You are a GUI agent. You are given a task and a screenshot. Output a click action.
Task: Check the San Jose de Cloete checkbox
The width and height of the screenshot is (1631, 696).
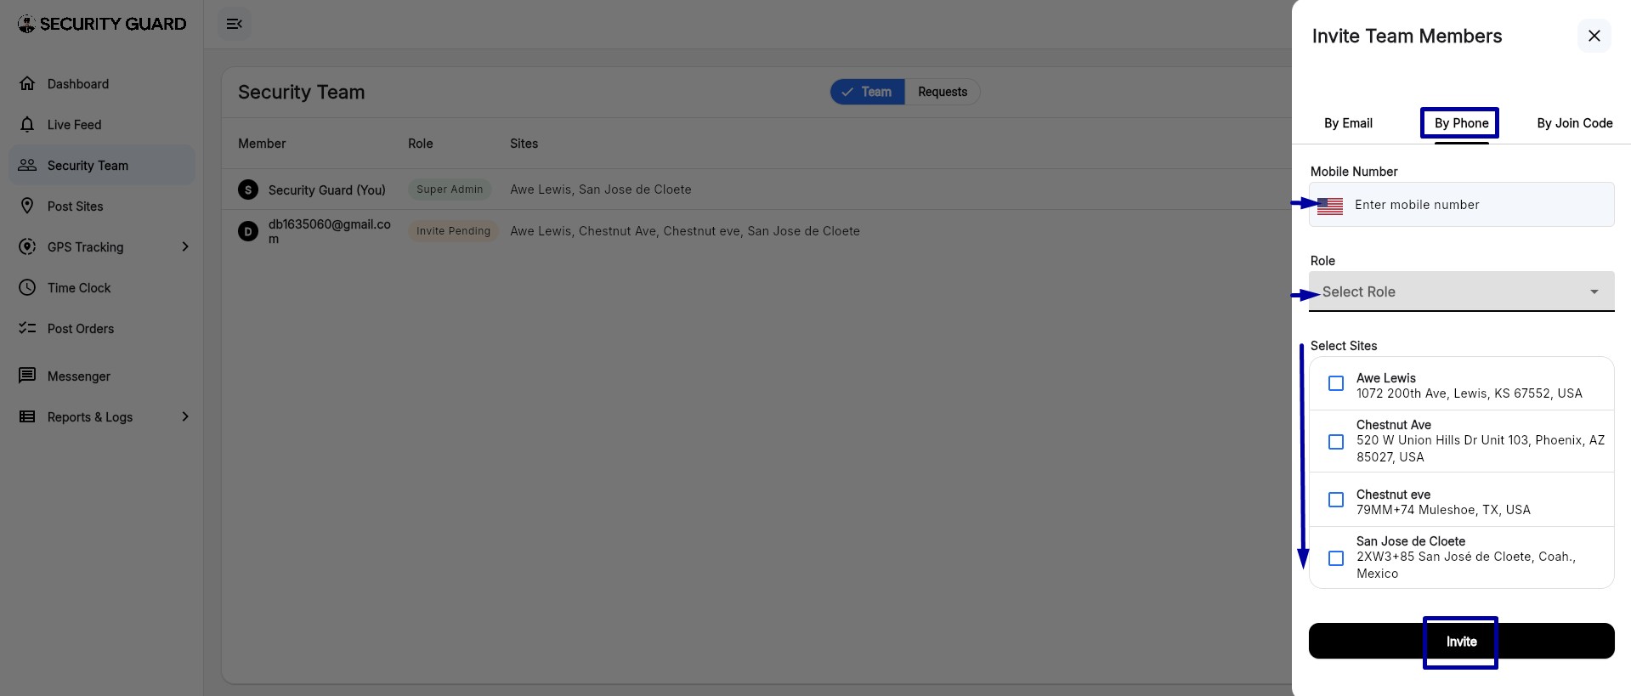(x=1336, y=558)
